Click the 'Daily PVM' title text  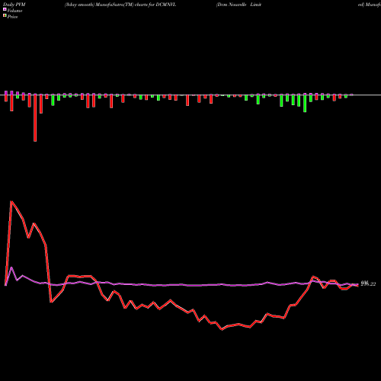pyautogui.click(x=14, y=5)
